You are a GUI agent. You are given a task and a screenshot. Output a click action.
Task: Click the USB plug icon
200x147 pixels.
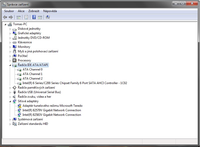tap(15, 92)
